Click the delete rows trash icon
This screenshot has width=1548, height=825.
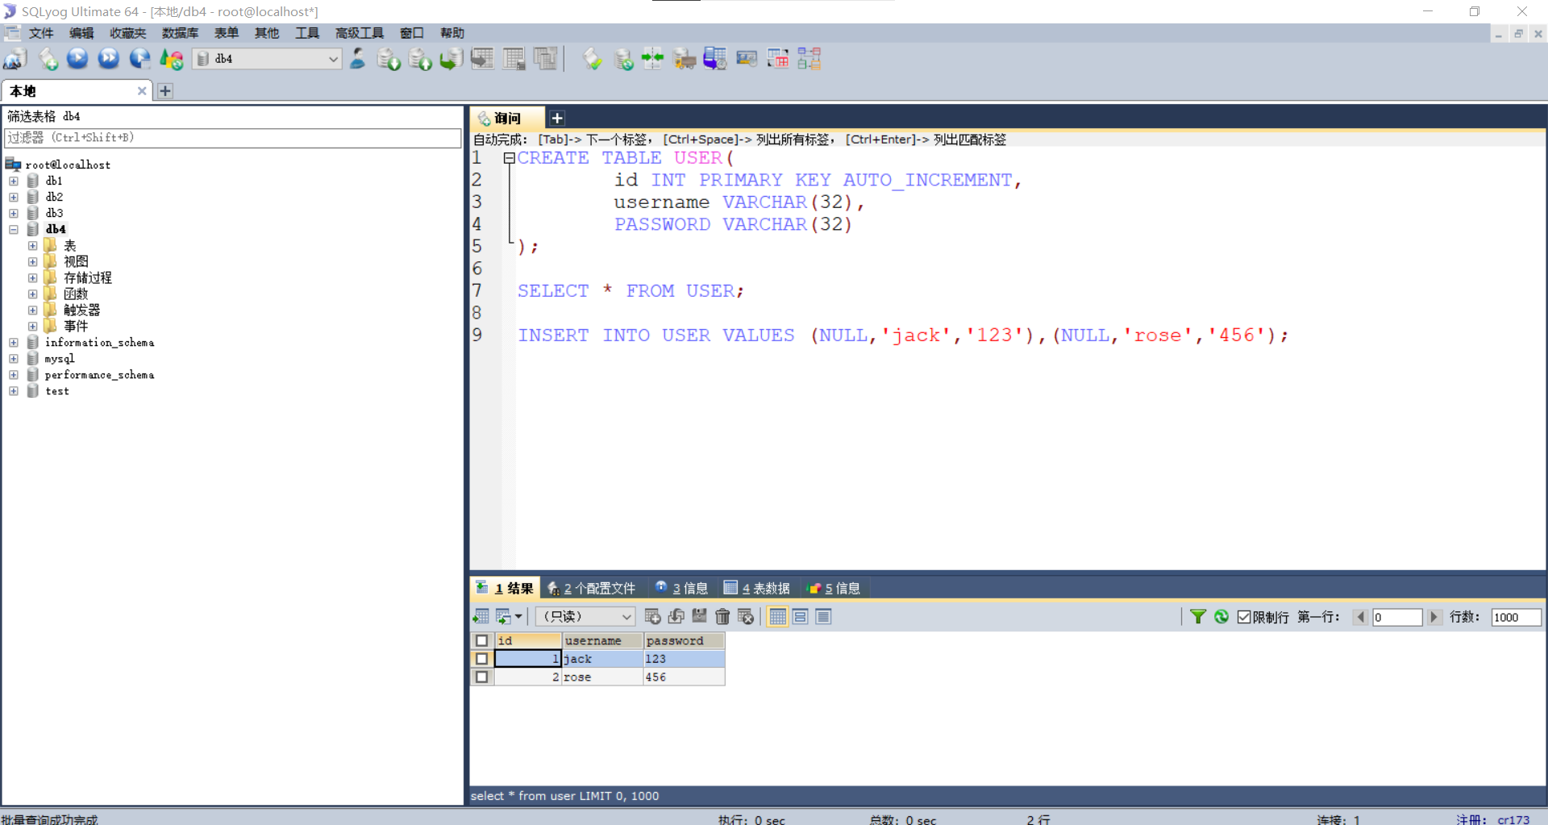click(x=722, y=617)
